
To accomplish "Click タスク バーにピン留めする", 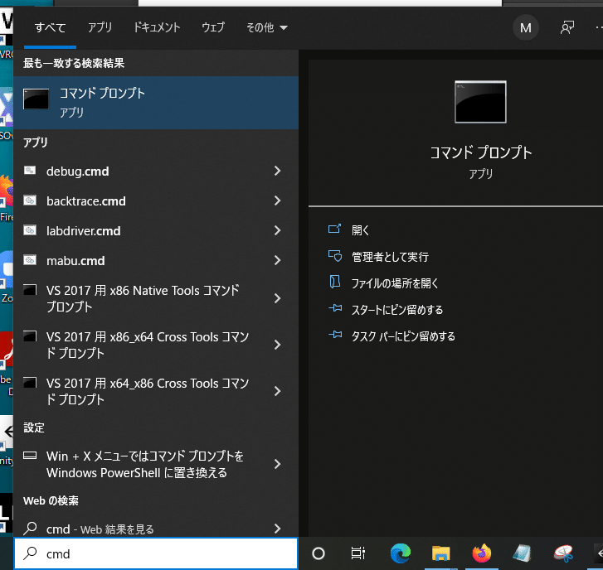I will (403, 336).
